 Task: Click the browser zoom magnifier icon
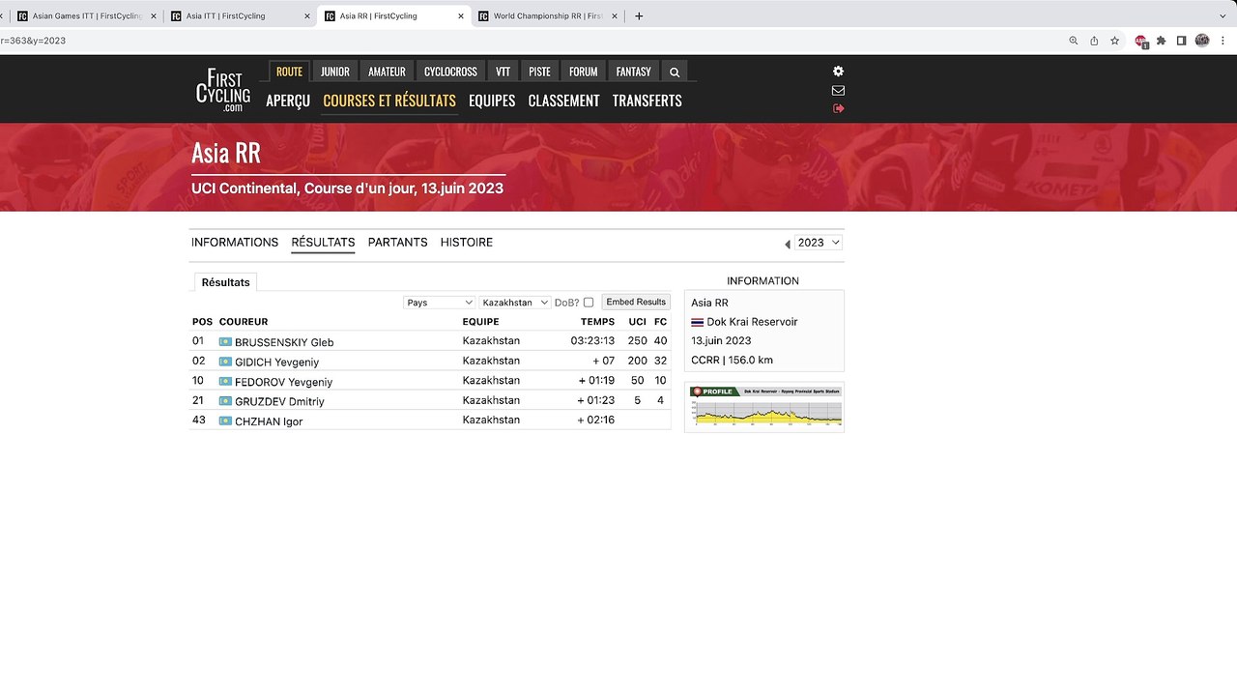1073,41
